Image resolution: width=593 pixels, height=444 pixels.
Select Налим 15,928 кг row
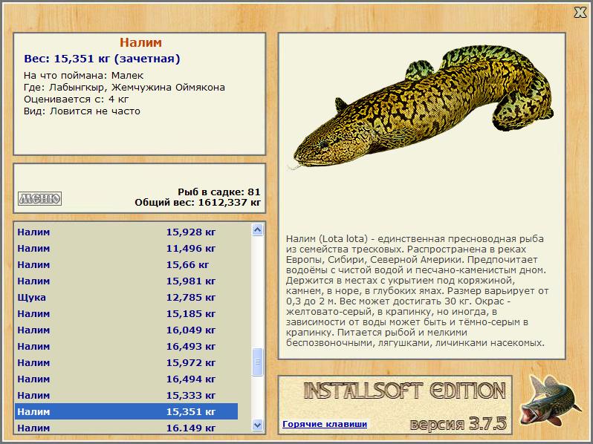coord(126,232)
